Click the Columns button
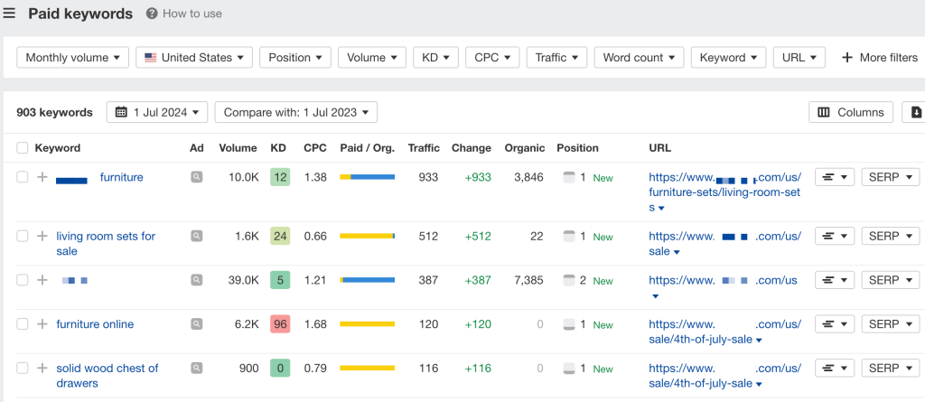The height and width of the screenshot is (402, 925). click(850, 112)
